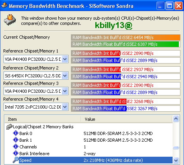This screenshot has height=165, width=184.
Task: Click the memory chip icon in title bar
Action: pyautogui.click(x=4, y=5)
